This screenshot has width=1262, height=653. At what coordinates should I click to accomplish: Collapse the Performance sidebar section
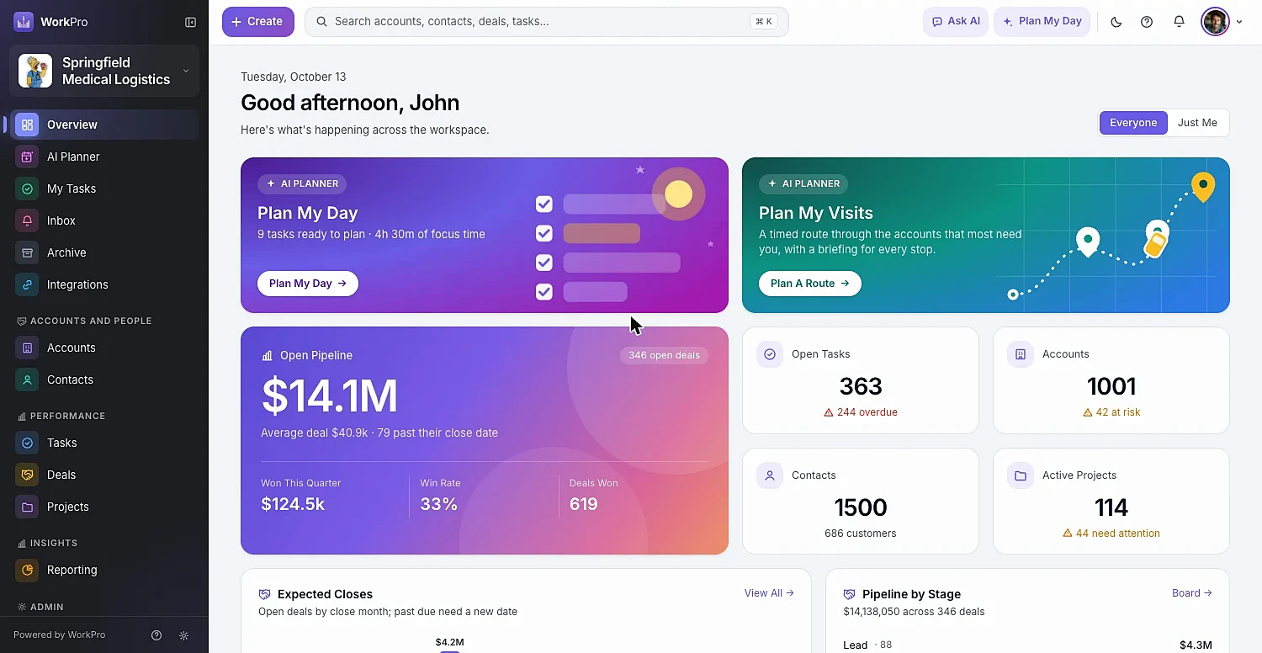[61, 416]
